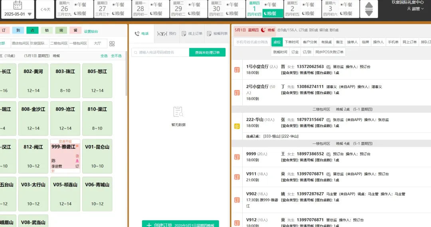
Task: Click the calendar icon above the date
Action: 18,5
